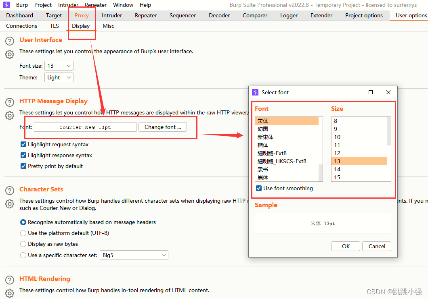428x299 pixels.
Task: Select 新宋体 in the font list
Action: pyautogui.click(x=287, y=137)
